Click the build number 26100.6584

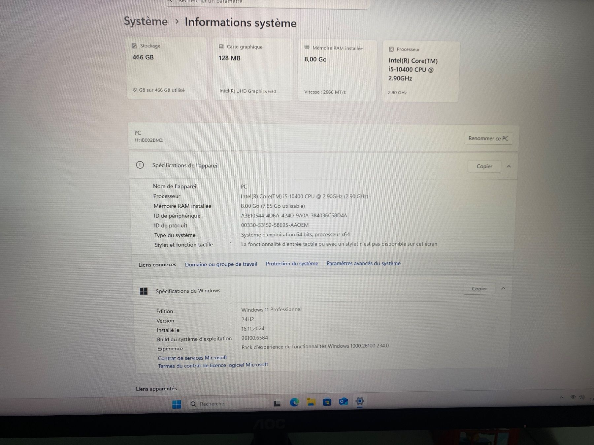(x=254, y=338)
